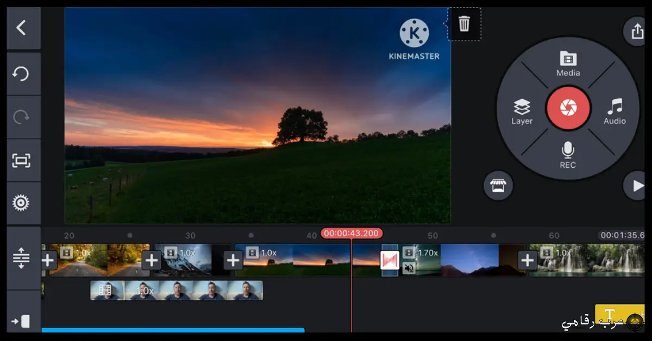Start voice recording with REC
Image resolution: width=652 pixels, height=341 pixels.
tap(568, 155)
